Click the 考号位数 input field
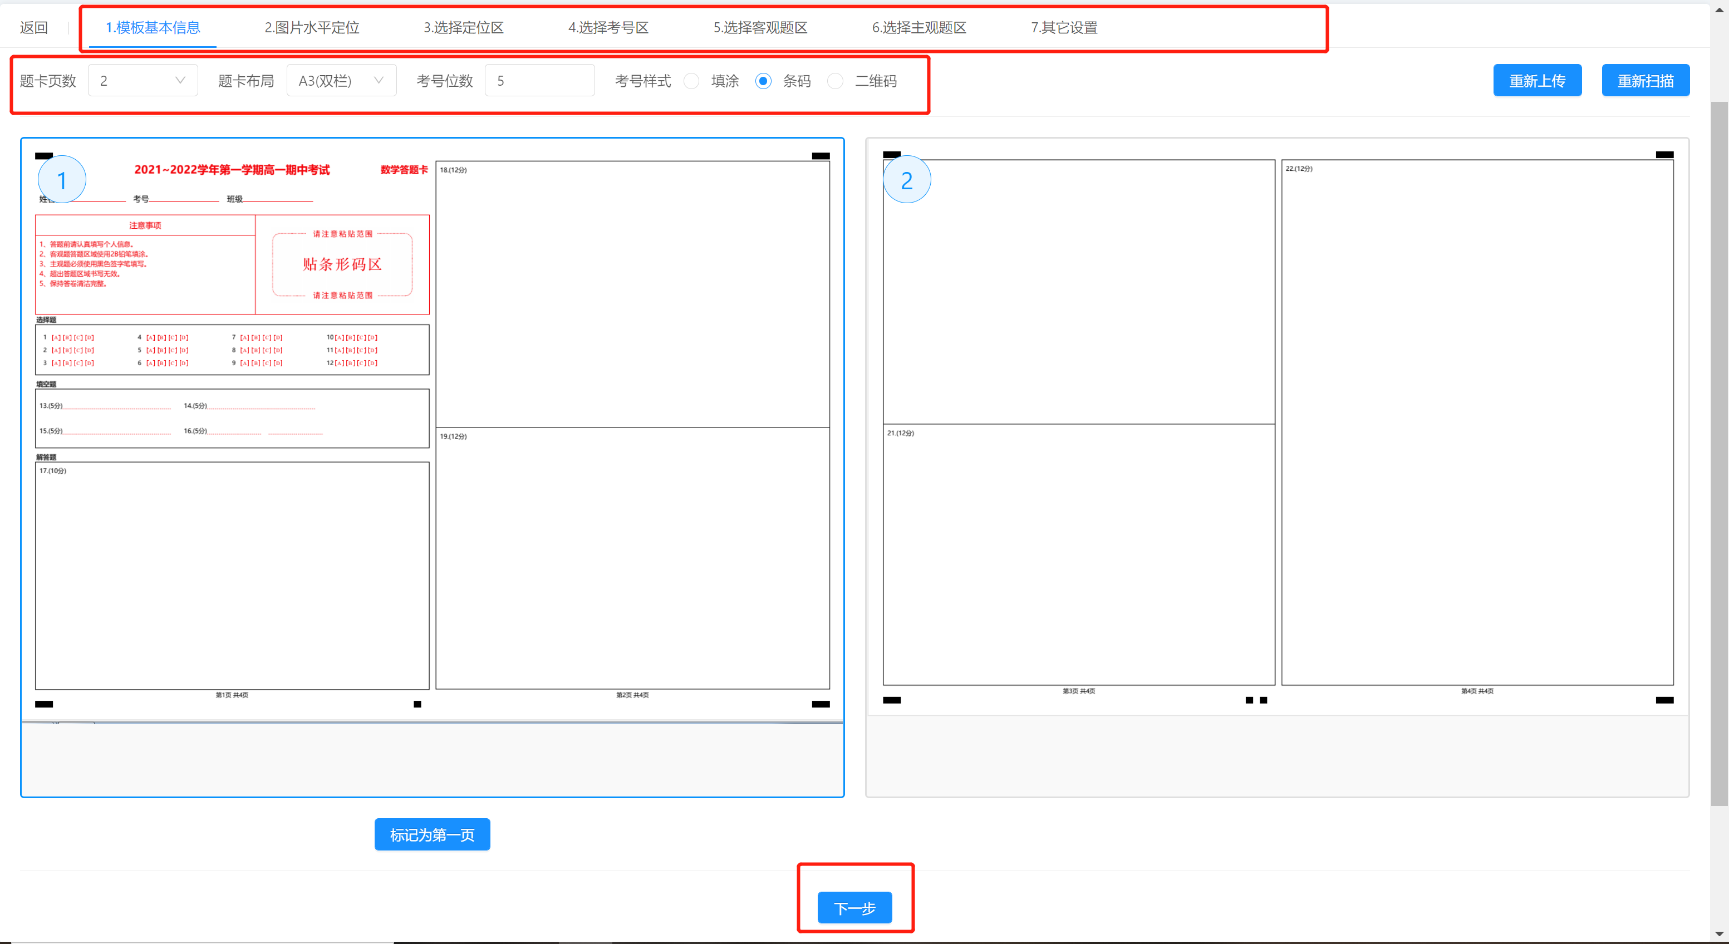The image size is (1729, 944). click(x=539, y=81)
